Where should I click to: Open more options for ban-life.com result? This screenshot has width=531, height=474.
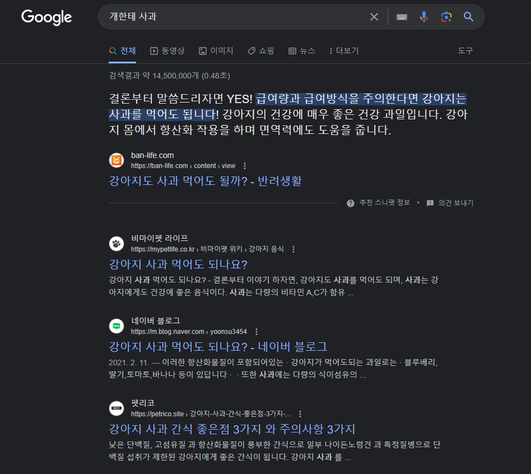(245, 166)
